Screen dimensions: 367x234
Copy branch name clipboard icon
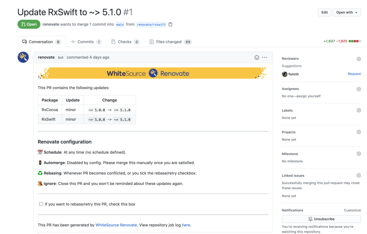tap(170, 24)
